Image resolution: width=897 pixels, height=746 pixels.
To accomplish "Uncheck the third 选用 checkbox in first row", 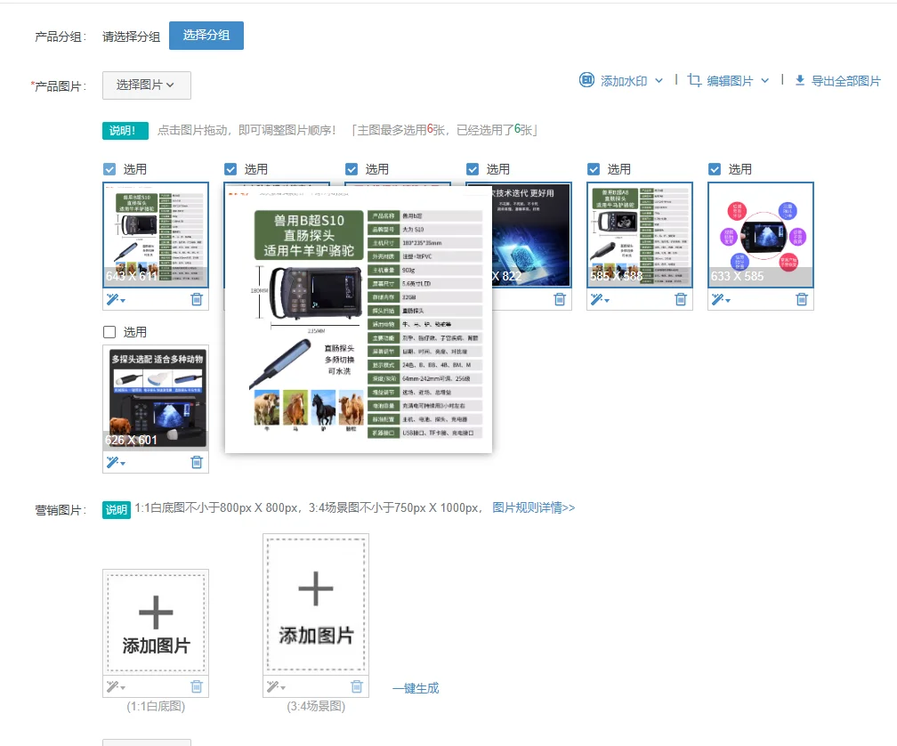I will 352,169.
